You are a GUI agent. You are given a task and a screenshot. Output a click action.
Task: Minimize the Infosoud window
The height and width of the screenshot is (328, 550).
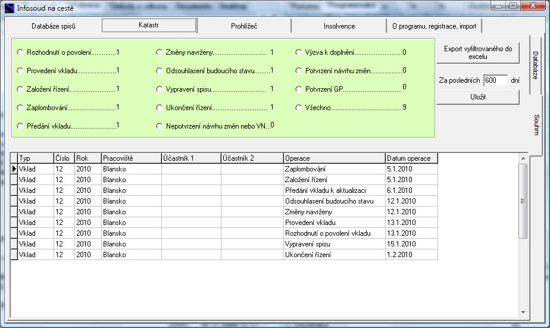click(498, 6)
